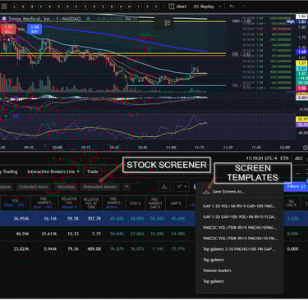Image resolution: width=308 pixels, height=300 pixels.
Task: Open the screener column options dots
Action: (x=306, y=203)
